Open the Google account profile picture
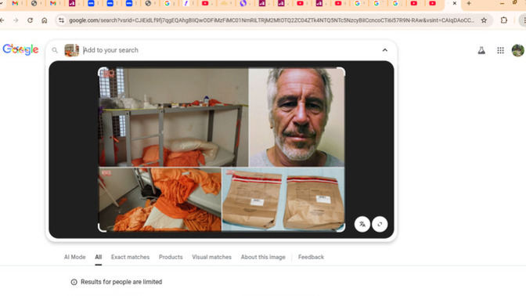This screenshot has width=526, height=296. (x=517, y=50)
